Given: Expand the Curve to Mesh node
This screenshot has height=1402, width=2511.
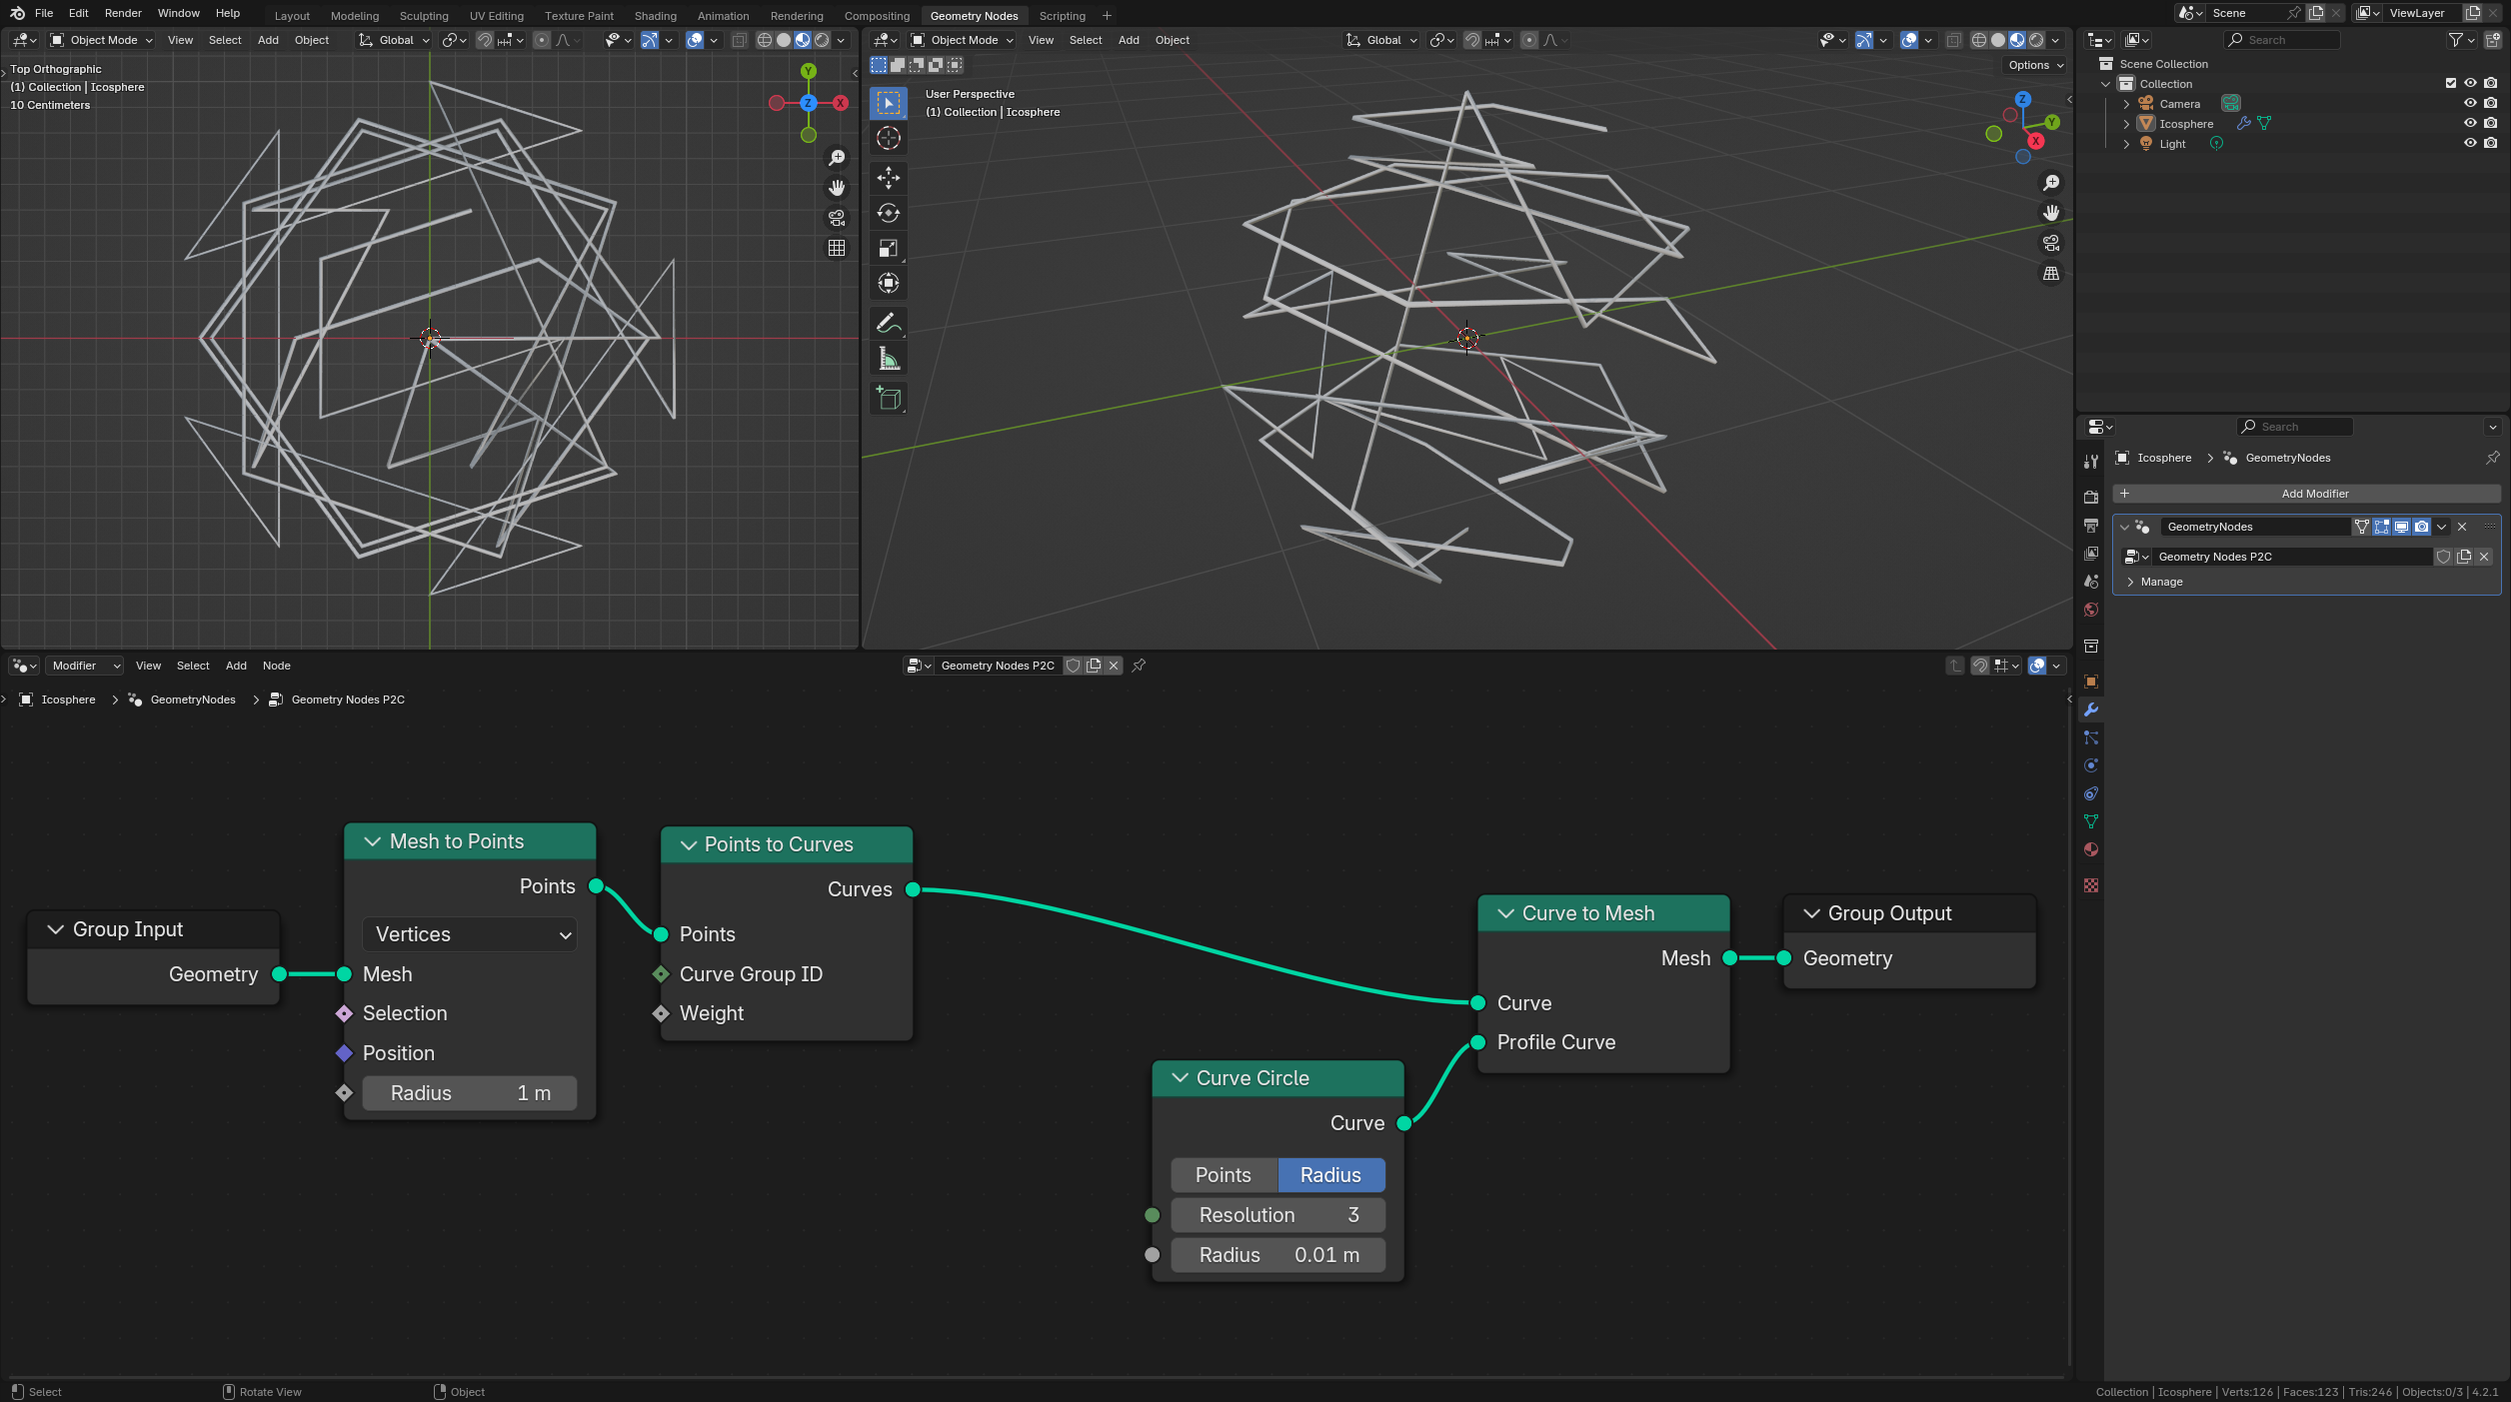Looking at the screenshot, I should click(x=1502, y=912).
